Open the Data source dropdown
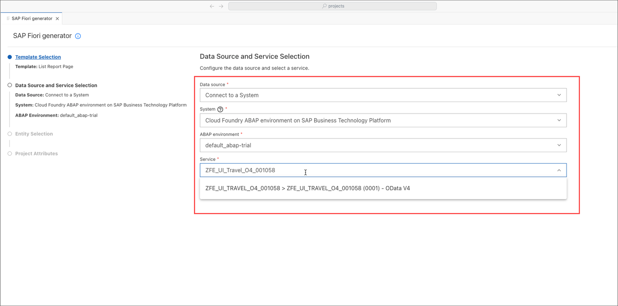Viewport: 618px width, 306px height. click(x=383, y=95)
